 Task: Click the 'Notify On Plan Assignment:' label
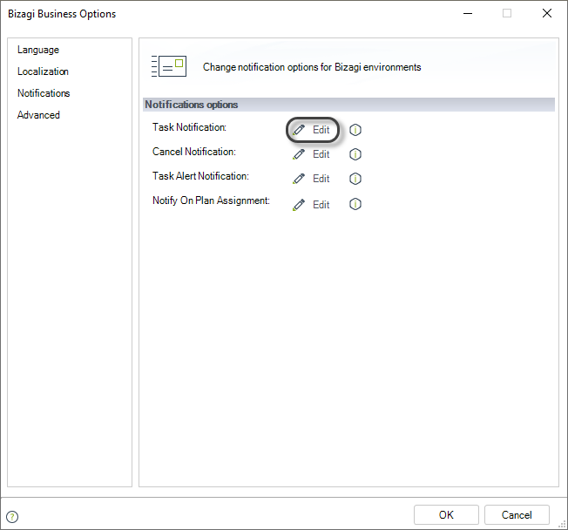click(211, 200)
